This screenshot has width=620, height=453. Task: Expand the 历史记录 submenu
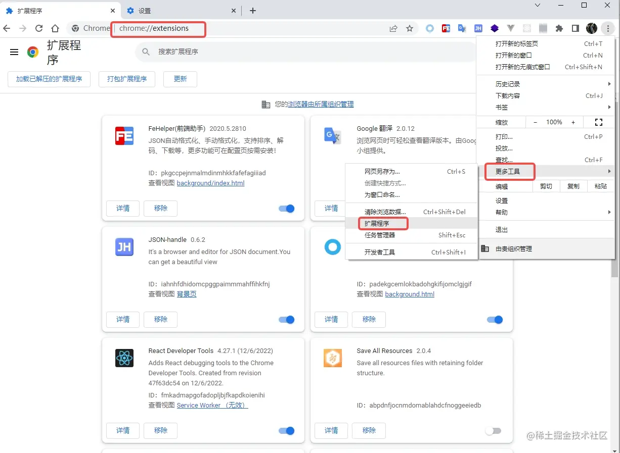click(546, 84)
